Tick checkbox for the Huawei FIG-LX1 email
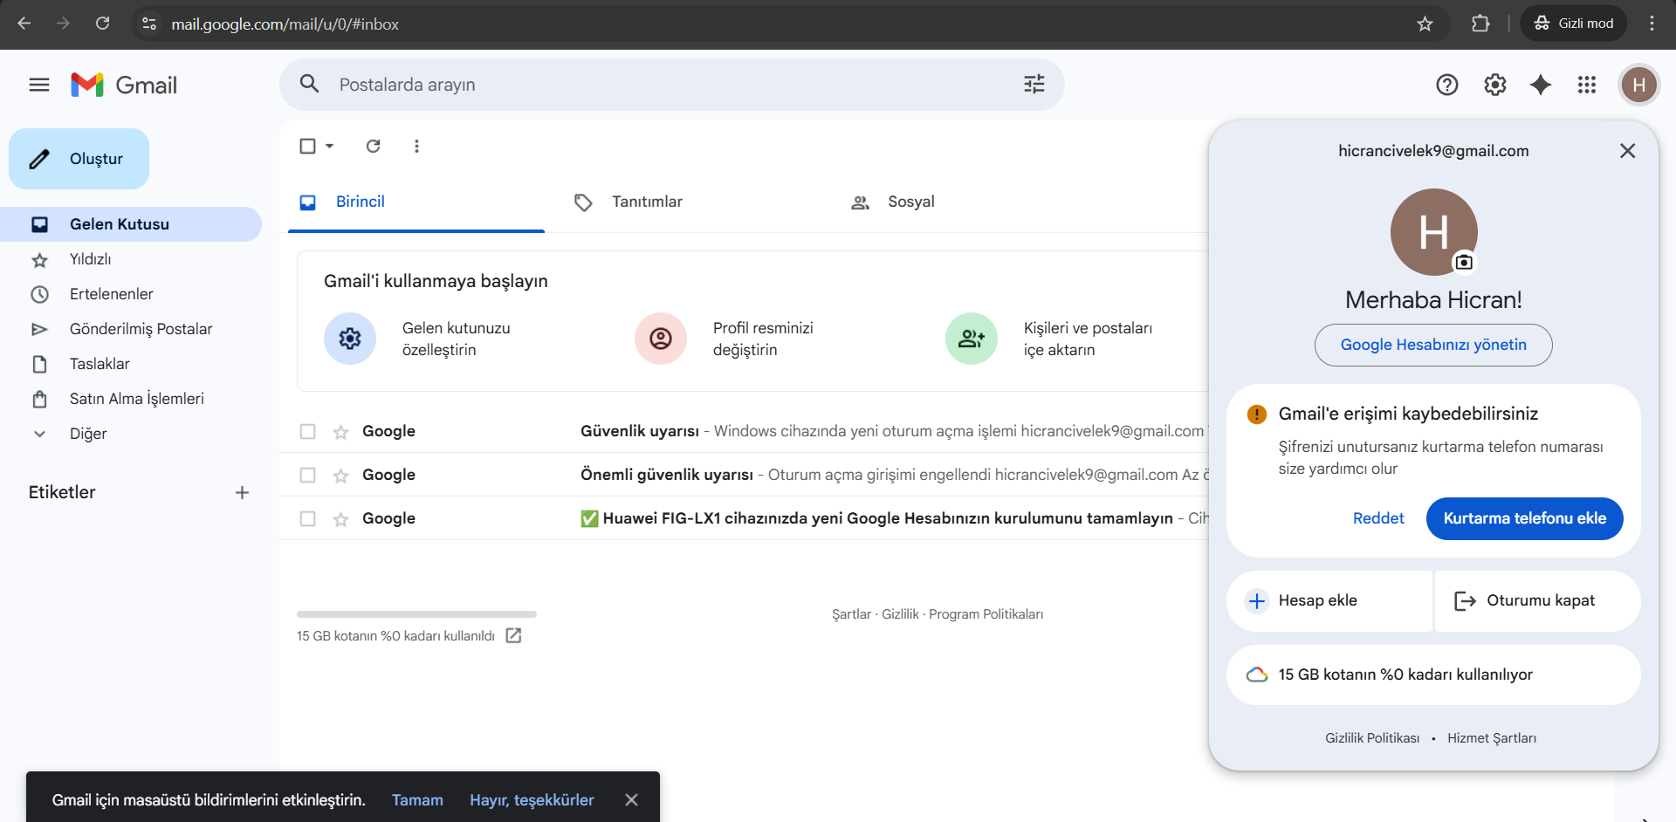1676x822 pixels. point(307,518)
